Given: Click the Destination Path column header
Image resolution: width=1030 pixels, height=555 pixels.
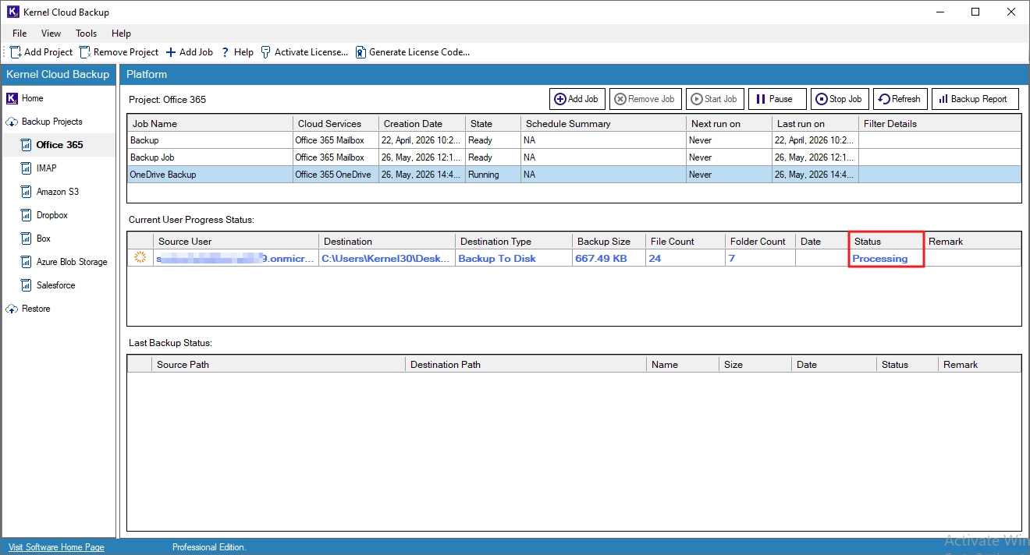Looking at the screenshot, I should [x=526, y=364].
